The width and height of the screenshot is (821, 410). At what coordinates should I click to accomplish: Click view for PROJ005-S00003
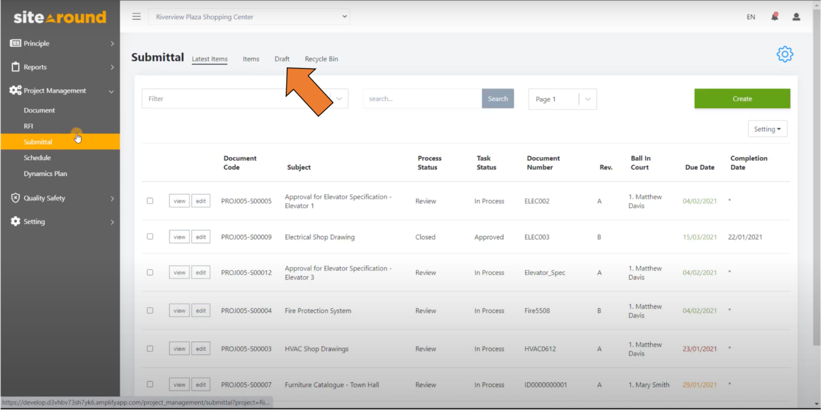pyautogui.click(x=179, y=349)
